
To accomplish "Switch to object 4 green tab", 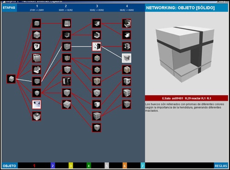I will [88, 166].
